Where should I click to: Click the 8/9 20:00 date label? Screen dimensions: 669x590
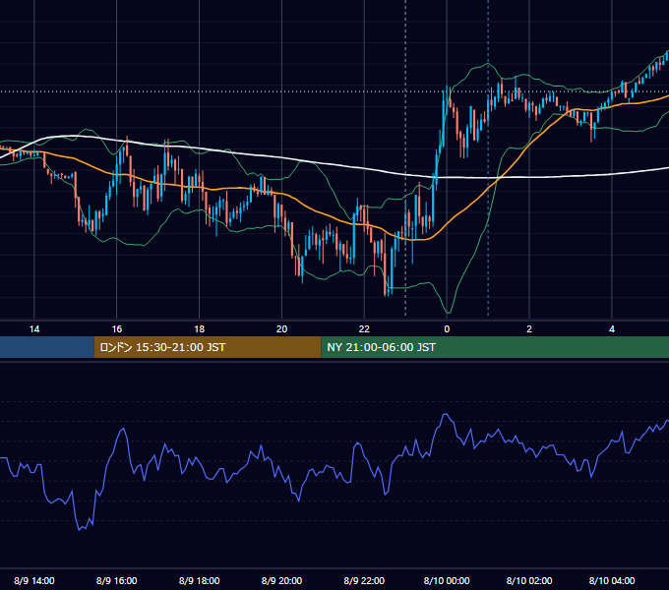(x=281, y=580)
